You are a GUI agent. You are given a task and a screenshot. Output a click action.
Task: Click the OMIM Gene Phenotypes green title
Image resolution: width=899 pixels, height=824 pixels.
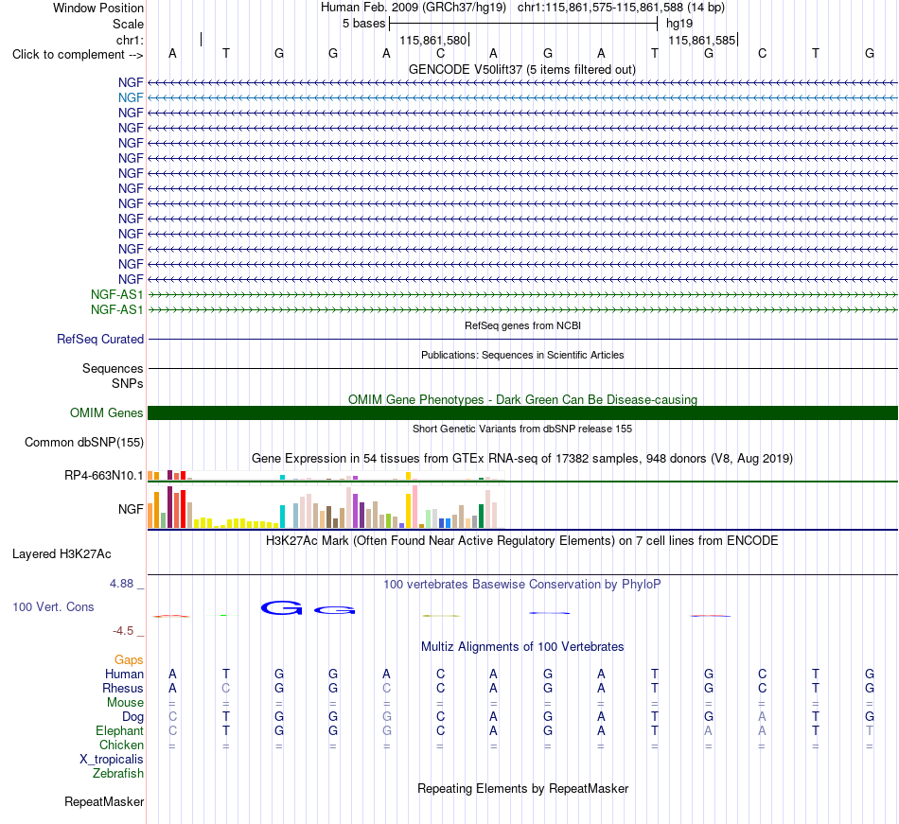click(522, 400)
